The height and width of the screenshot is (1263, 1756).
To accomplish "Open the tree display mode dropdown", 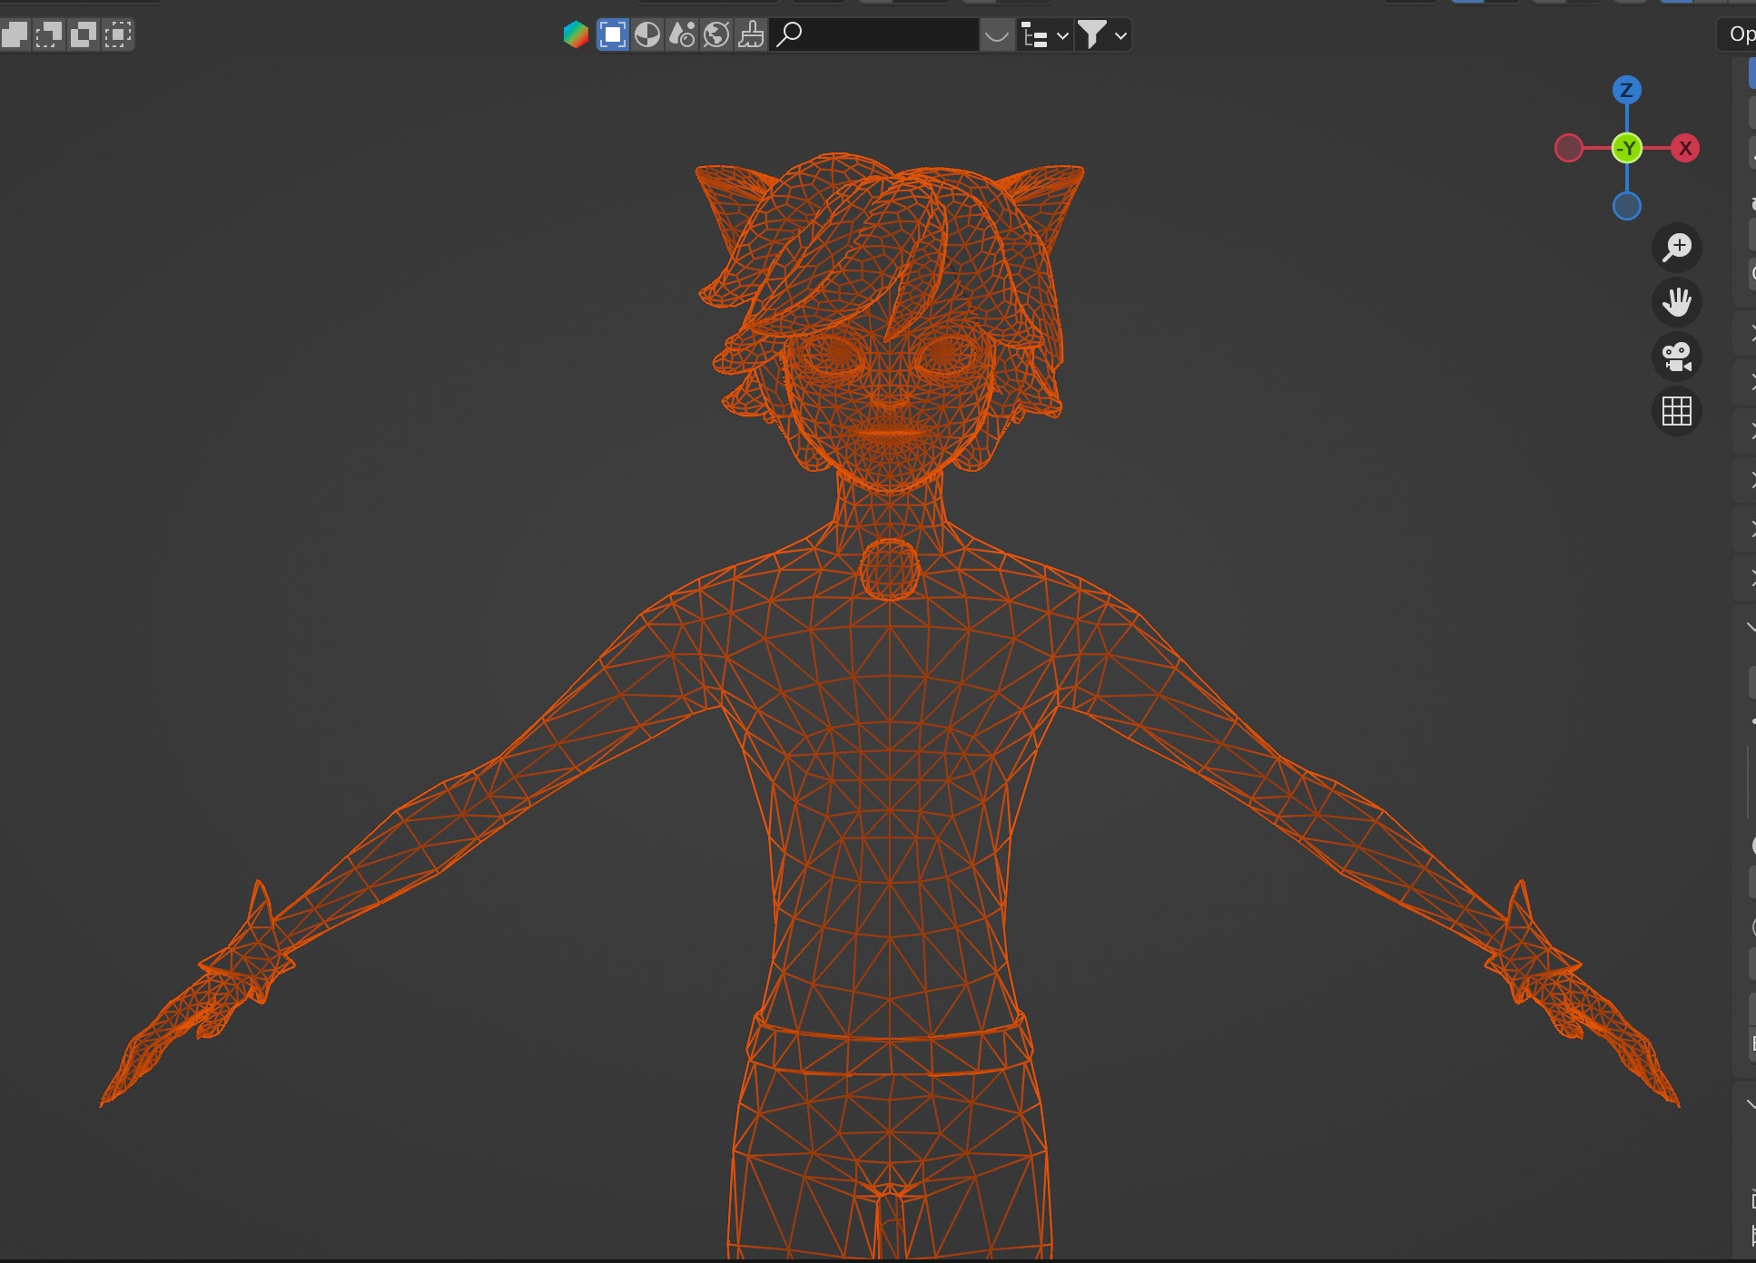I will click(x=1045, y=35).
